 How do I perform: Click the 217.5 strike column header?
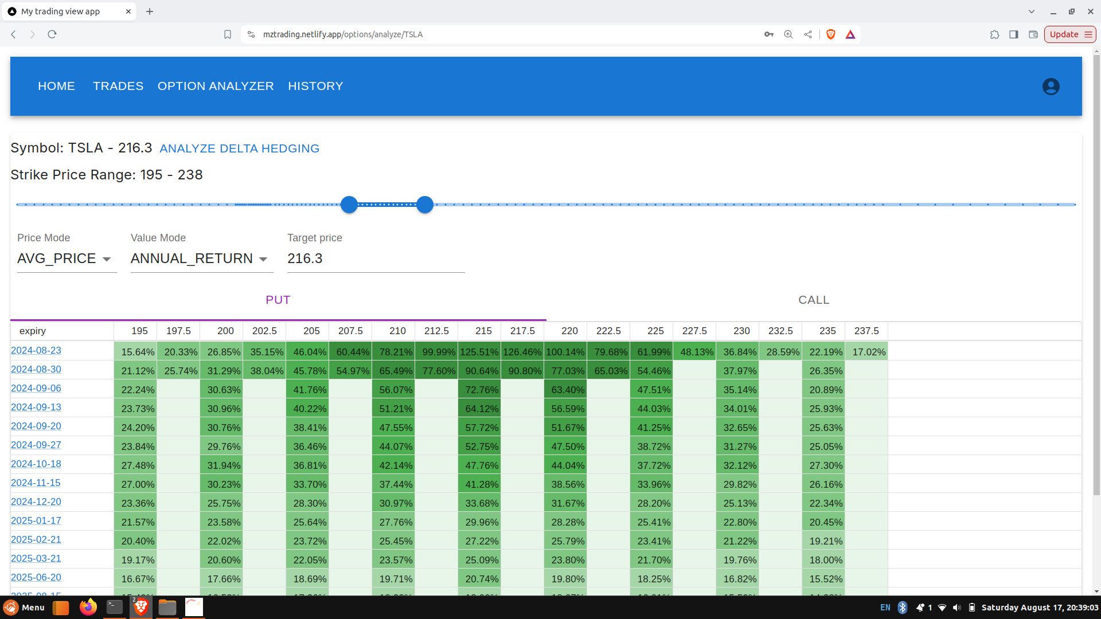tap(522, 331)
